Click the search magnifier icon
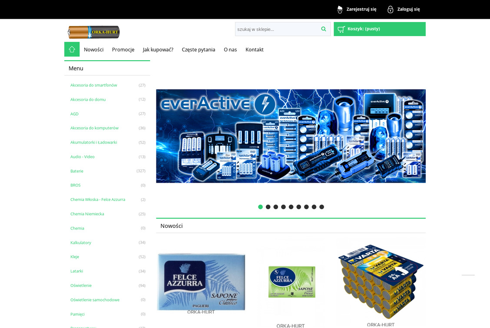Screen dimensions: 490x328 [x=324, y=29]
